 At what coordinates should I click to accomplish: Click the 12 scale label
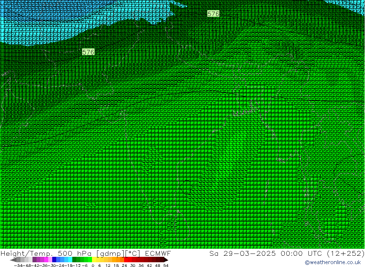(x=108, y=266)
